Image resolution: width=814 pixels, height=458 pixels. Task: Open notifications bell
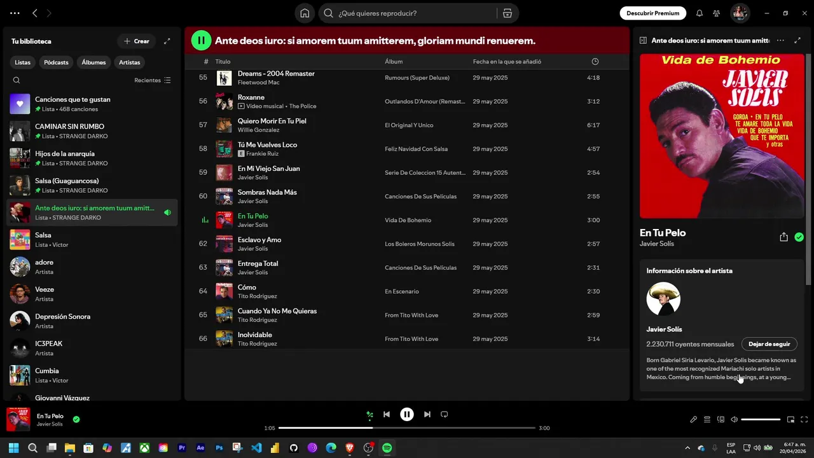tap(700, 13)
